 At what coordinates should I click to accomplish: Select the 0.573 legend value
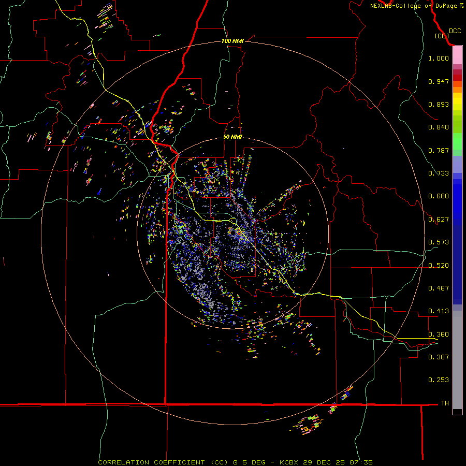pyautogui.click(x=439, y=242)
